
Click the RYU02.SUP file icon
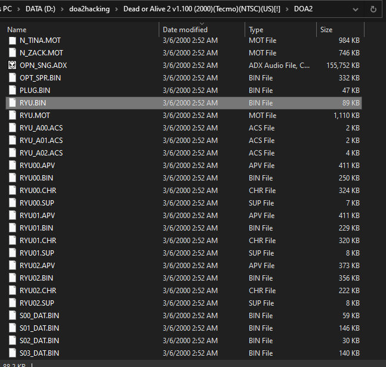[x=13, y=303]
